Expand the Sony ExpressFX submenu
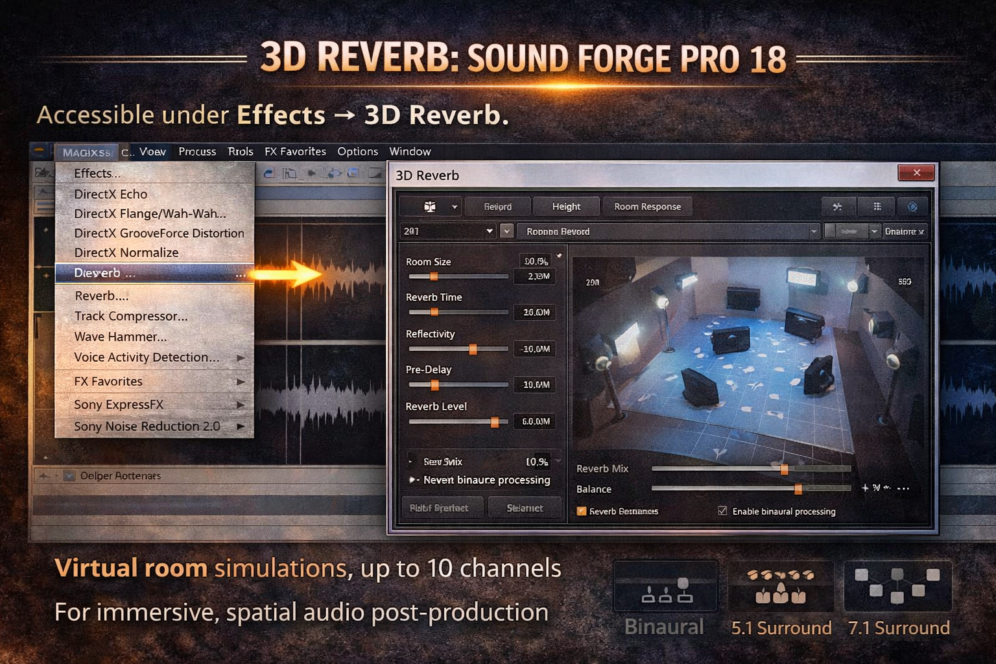The width and height of the screenshot is (996, 664). 241,405
